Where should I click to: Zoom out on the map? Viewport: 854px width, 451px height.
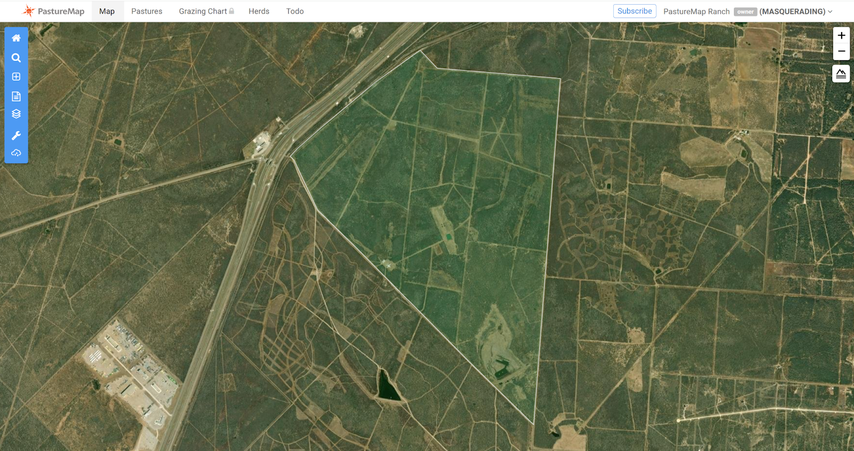point(841,51)
